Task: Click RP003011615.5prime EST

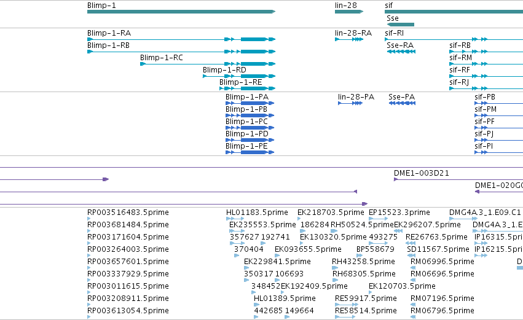Action: [89, 292]
